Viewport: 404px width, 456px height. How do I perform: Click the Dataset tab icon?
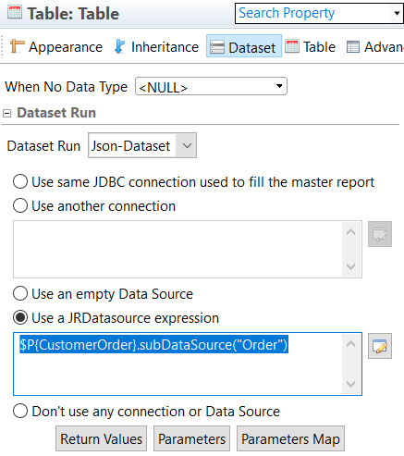pos(217,47)
